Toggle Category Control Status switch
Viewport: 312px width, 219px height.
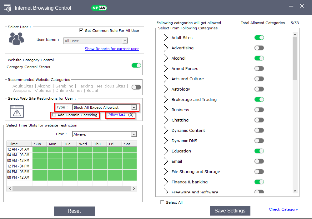pos(136,65)
